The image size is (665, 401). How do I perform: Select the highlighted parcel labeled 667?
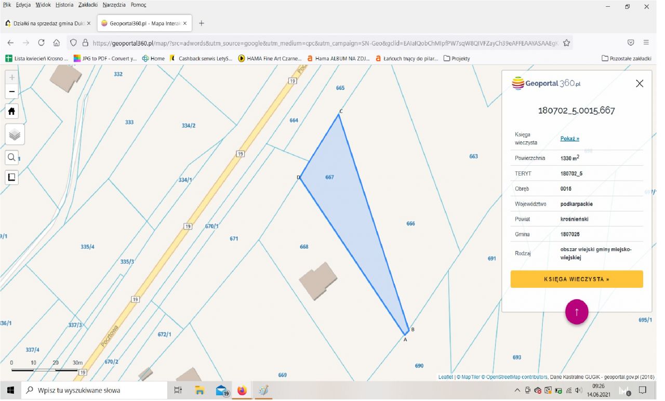[x=329, y=177]
